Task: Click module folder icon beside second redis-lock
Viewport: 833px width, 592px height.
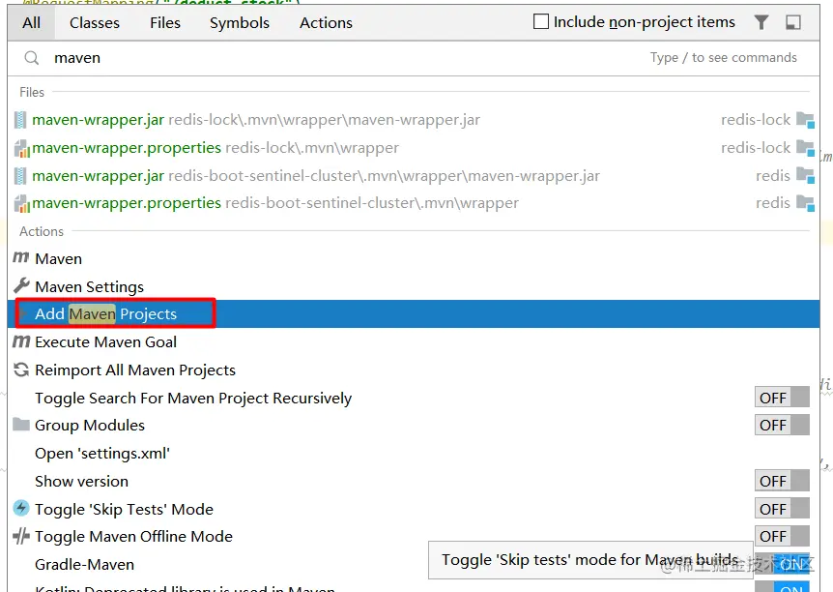Action: [x=805, y=148]
